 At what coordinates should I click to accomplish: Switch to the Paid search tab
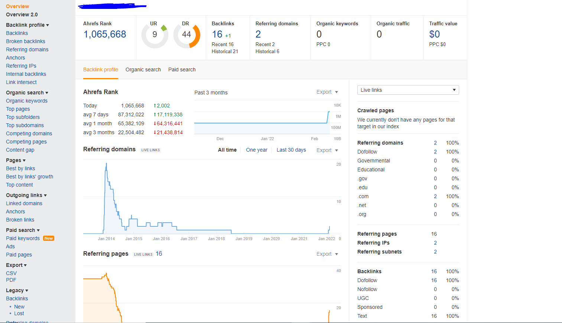182,70
